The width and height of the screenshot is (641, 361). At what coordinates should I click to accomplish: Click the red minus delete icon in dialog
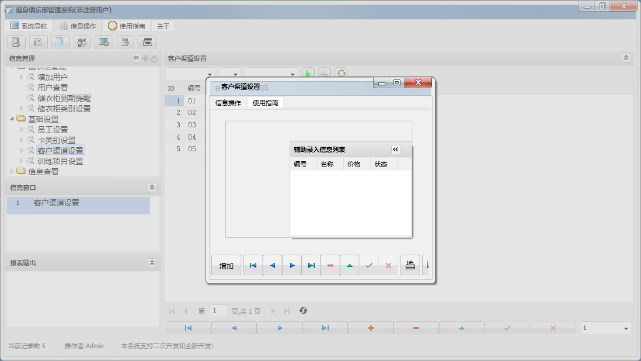point(330,265)
